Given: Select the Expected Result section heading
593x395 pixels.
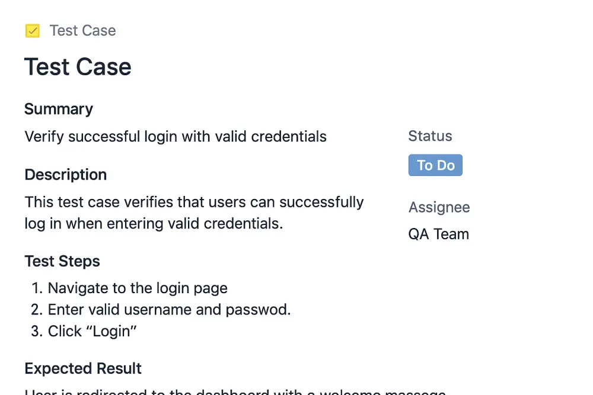Looking at the screenshot, I should coord(83,368).
